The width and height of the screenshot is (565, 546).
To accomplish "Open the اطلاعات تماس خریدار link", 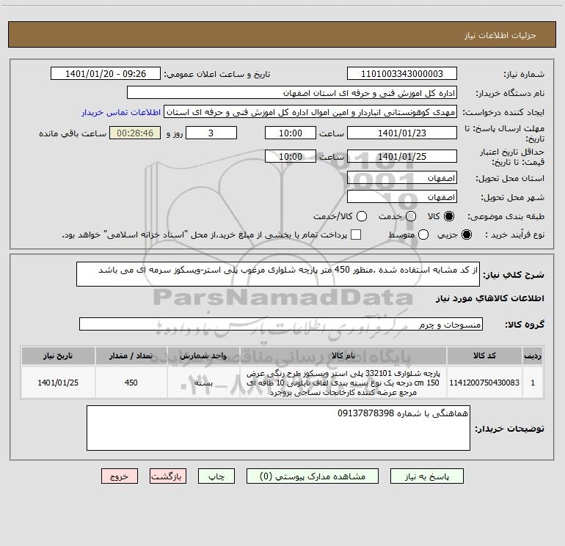I will point(121,112).
